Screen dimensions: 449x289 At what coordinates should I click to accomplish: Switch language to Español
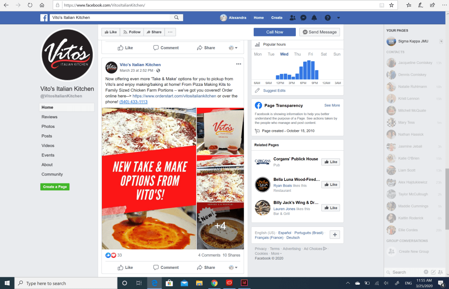click(285, 233)
